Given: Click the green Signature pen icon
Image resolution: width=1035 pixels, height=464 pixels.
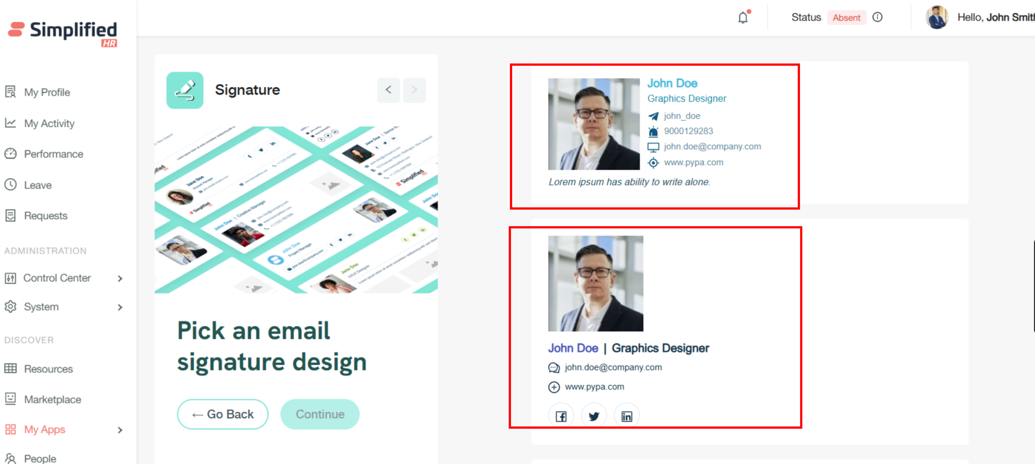Looking at the screenshot, I should 185,90.
